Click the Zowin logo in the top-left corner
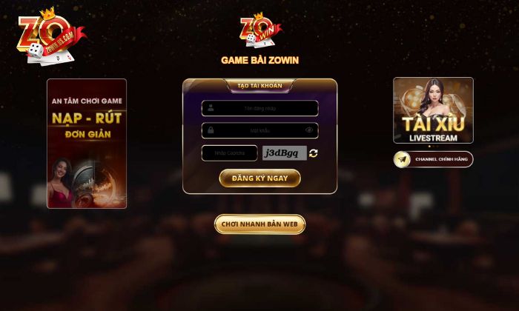519x311 pixels. (x=51, y=36)
